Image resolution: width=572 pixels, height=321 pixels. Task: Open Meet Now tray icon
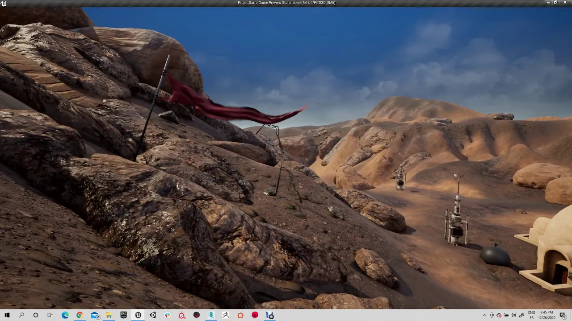(492, 315)
